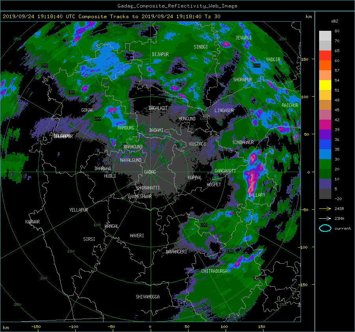Screen dimensions: 355x332
Task: Select the RAICHUR city label
Action: coord(290,105)
